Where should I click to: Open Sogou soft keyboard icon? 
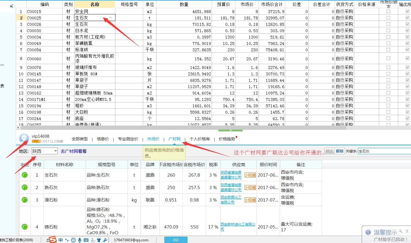86,240
